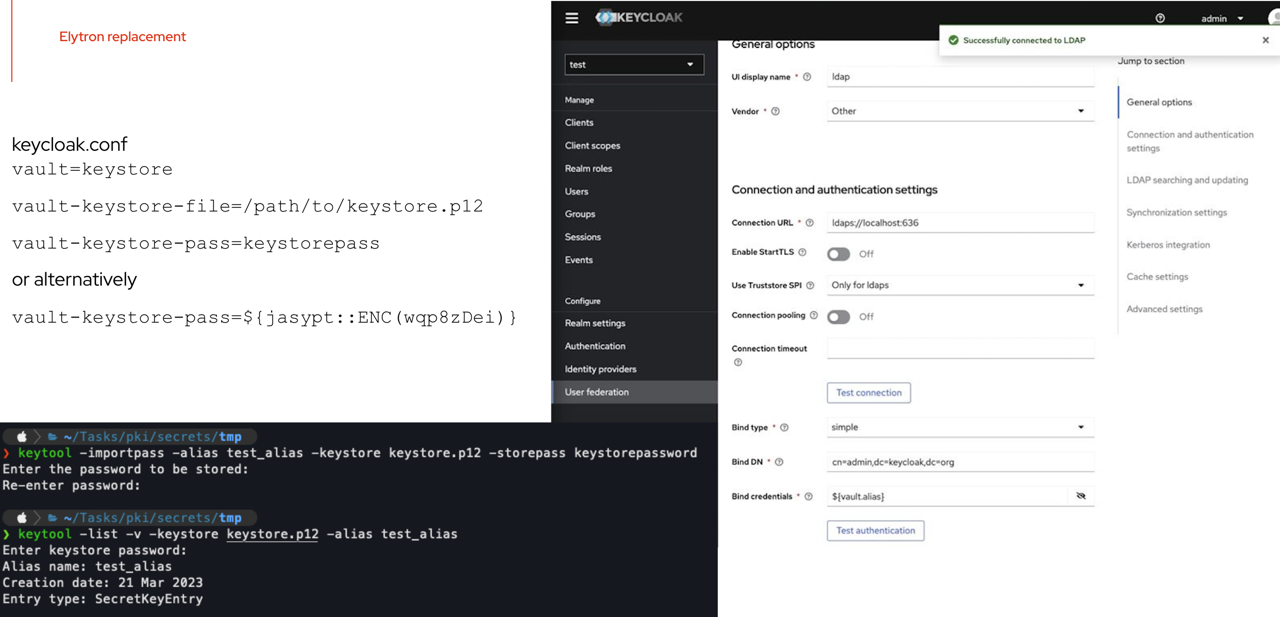Image resolution: width=1280 pixels, height=617 pixels.
Task: Click help icon beside the Vendor field
Action: click(x=777, y=111)
